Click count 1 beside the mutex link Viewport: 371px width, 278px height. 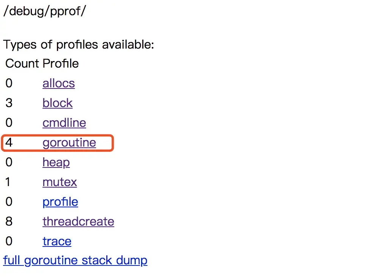(8, 182)
